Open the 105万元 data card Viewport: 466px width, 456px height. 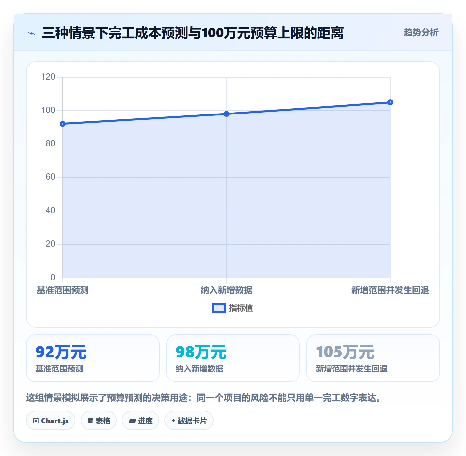(x=373, y=358)
